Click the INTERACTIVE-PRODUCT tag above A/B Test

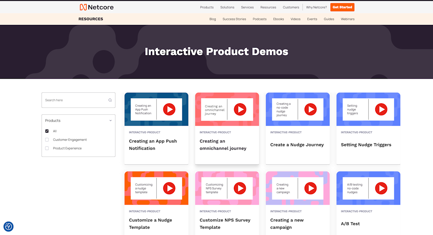[x=357, y=212]
